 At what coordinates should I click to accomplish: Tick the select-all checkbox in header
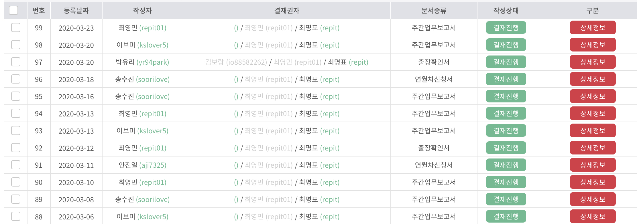[x=13, y=10]
